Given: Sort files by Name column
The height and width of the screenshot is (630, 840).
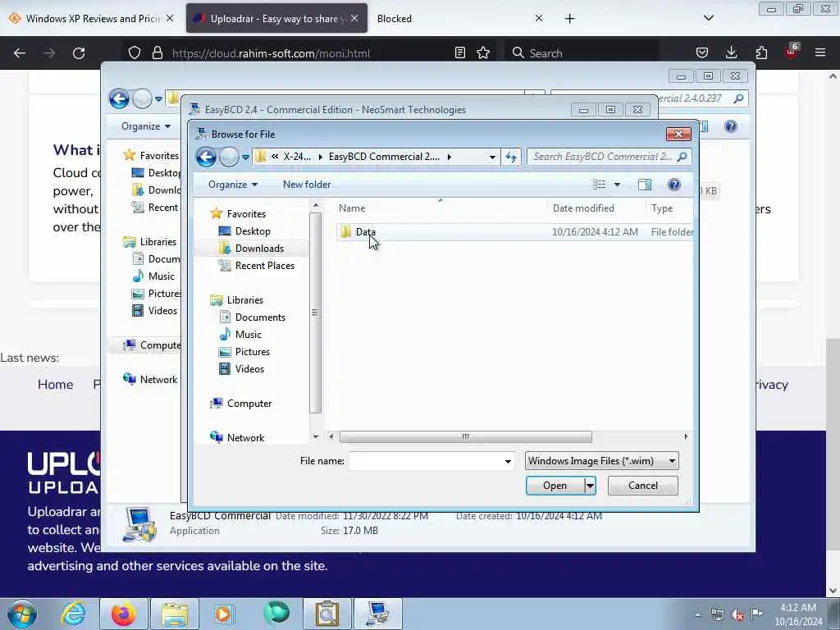Looking at the screenshot, I should click(351, 208).
